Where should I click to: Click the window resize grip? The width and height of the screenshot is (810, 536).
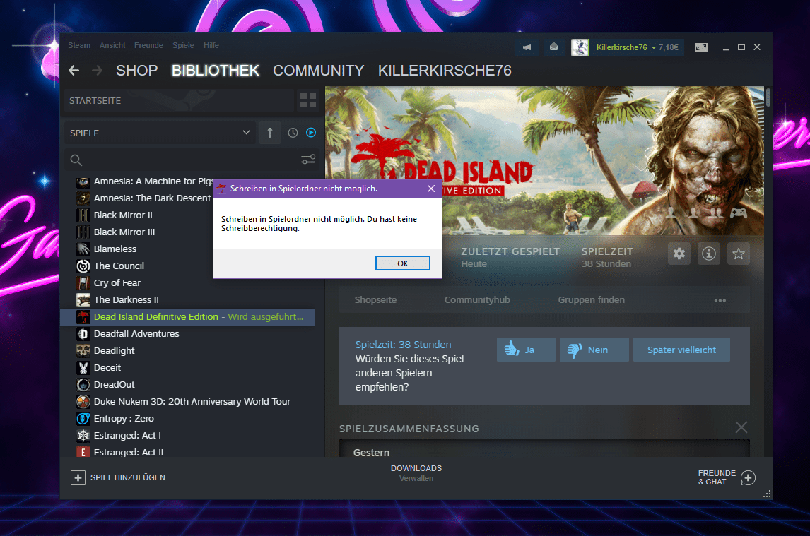click(x=767, y=494)
